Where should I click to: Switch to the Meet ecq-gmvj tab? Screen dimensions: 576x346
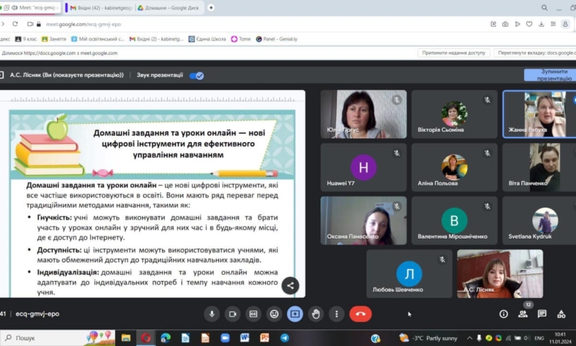(x=31, y=7)
